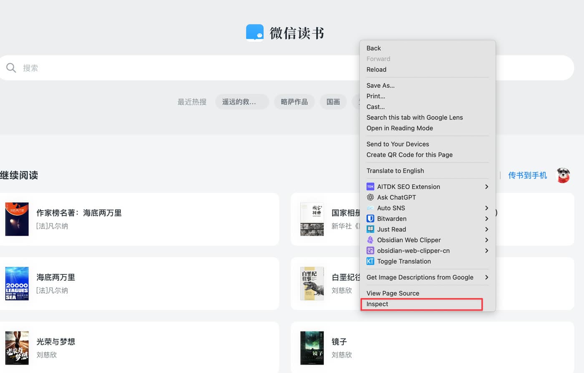This screenshot has height=373, width=584.
Task: Expand Get Image Descriptions submenu arrow
Action: click(x=486, y=277)
